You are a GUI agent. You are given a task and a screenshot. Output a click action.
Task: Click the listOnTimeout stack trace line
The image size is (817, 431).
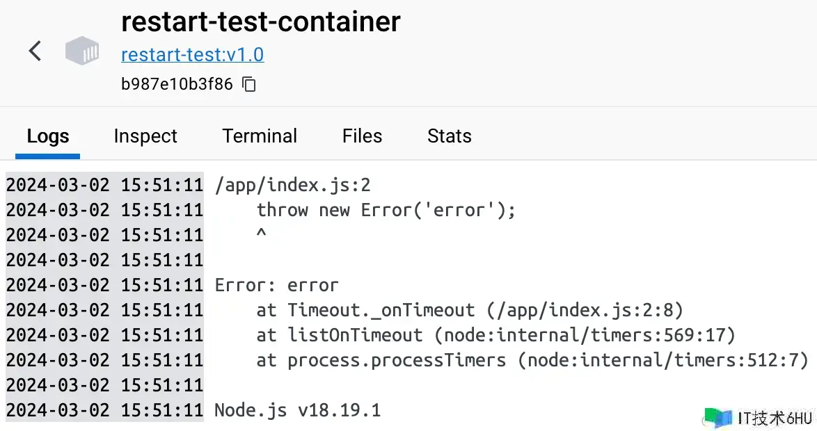[x=495, y=335]
